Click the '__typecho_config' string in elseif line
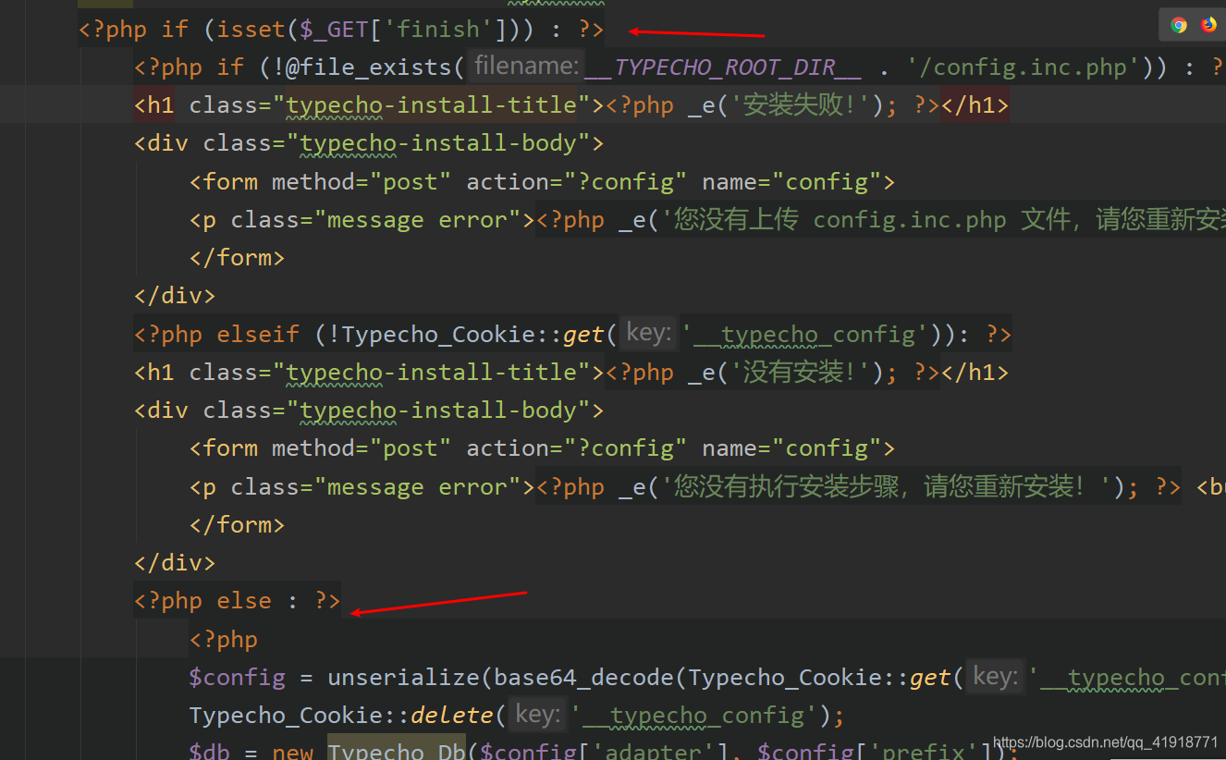The height and width of the screenshot is (760, 1226). click(804, 335)
